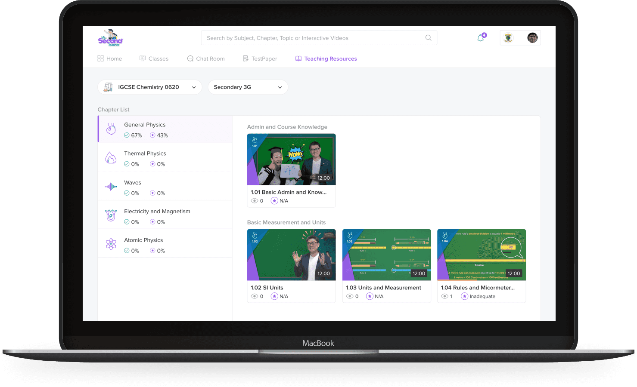
Task: Switch to the Teaching Resources tab
Action: click(326, 58)
